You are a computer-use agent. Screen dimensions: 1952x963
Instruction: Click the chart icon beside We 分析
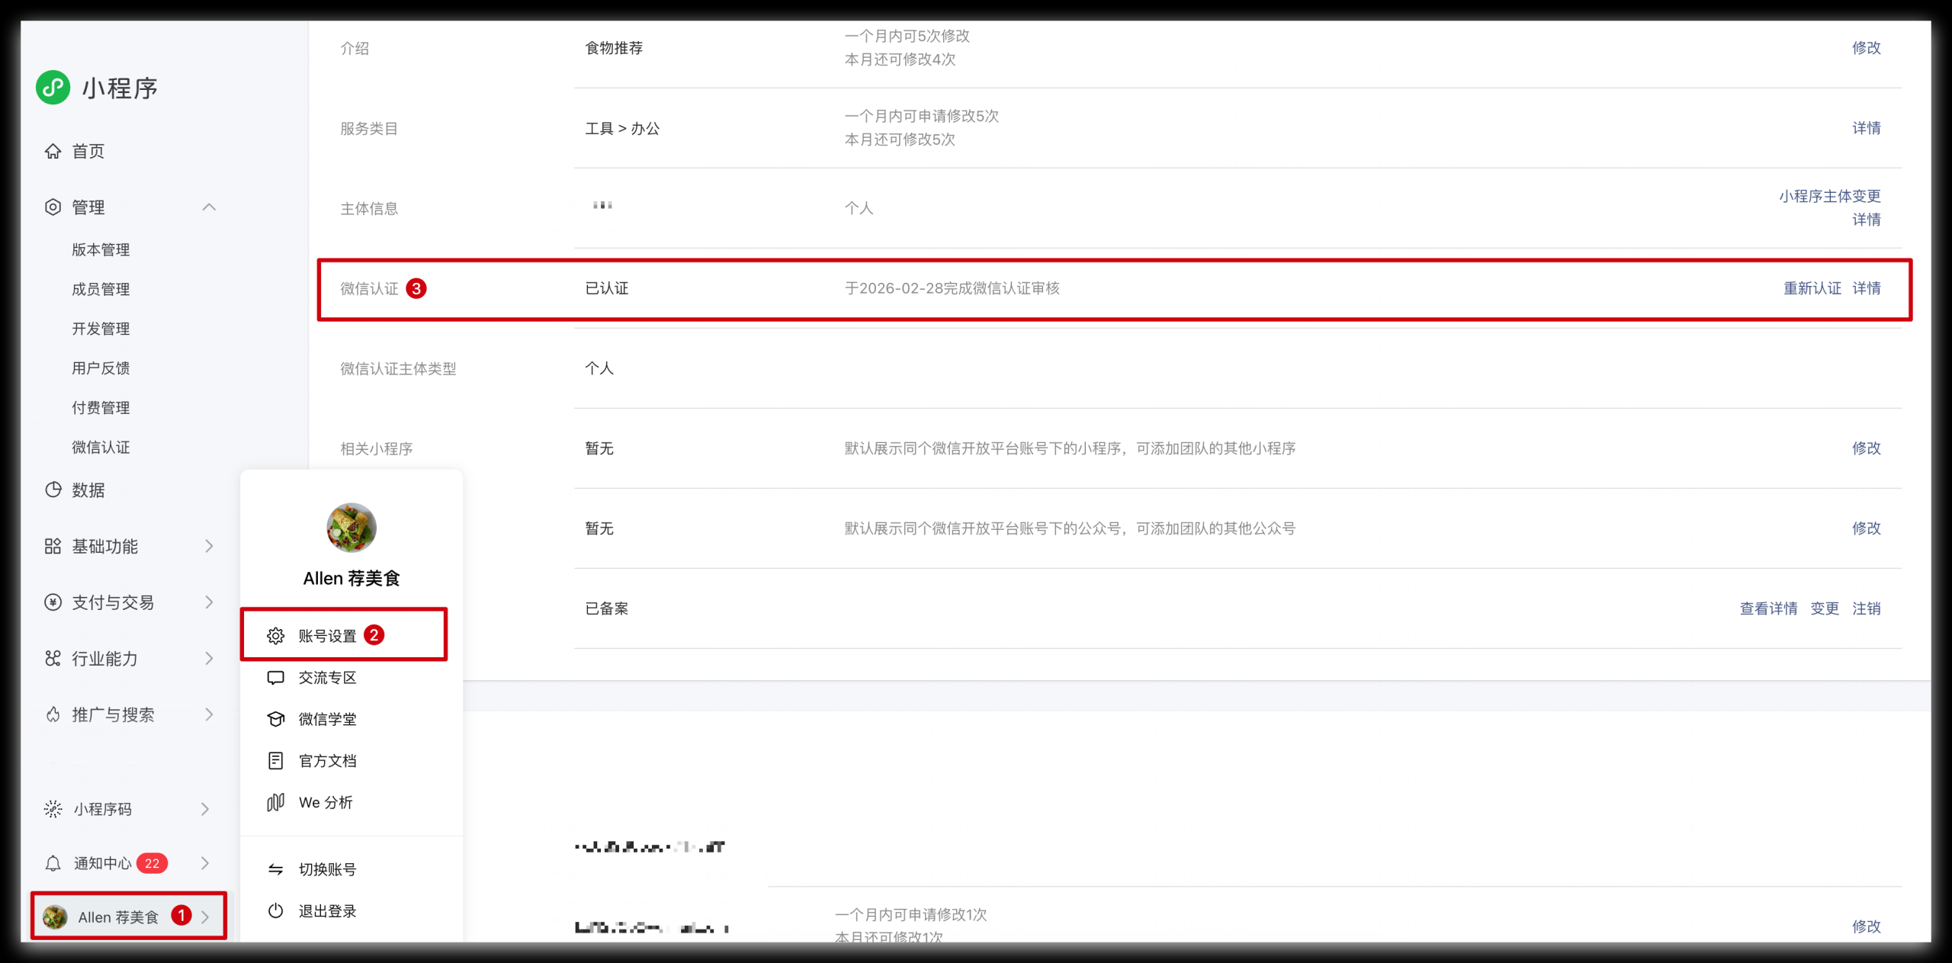[276, 802]
